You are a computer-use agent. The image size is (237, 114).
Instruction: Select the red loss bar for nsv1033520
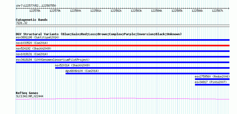click(123, 46)
